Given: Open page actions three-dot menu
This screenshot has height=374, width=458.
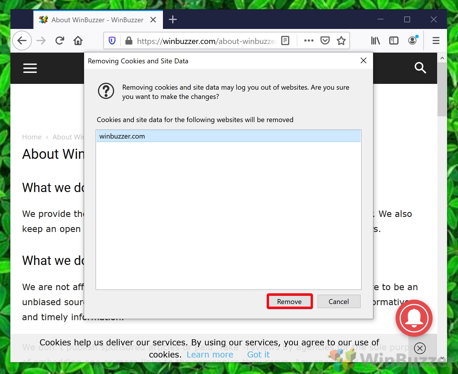Looking at the screenshot, I should pyautogui.click(x=309, y=40).
